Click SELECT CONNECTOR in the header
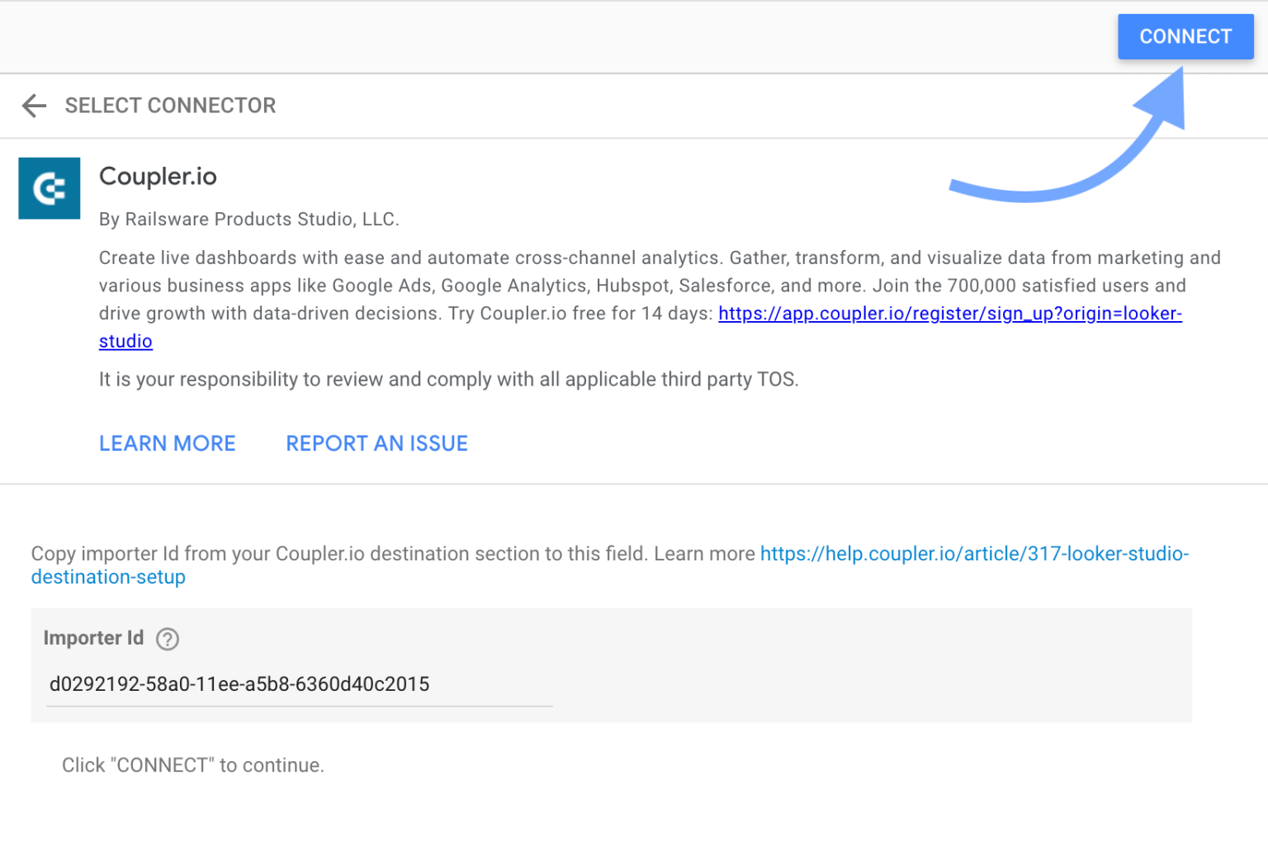 [171, 106]
